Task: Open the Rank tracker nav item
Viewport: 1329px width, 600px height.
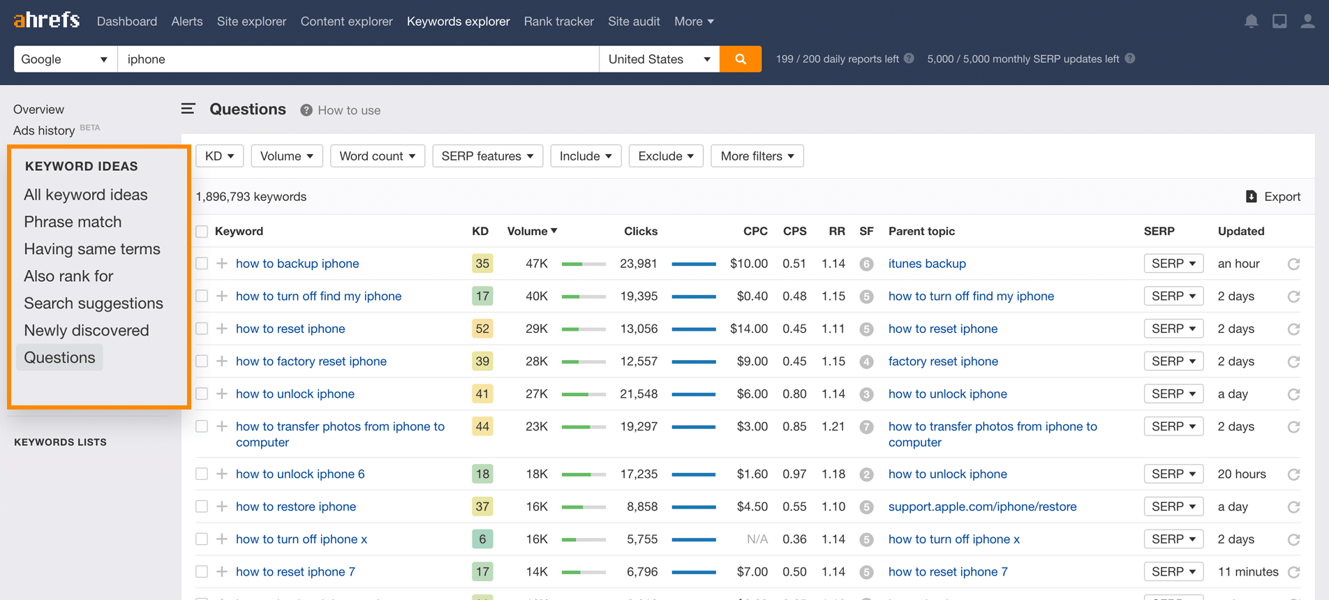Action: point(559,22)
